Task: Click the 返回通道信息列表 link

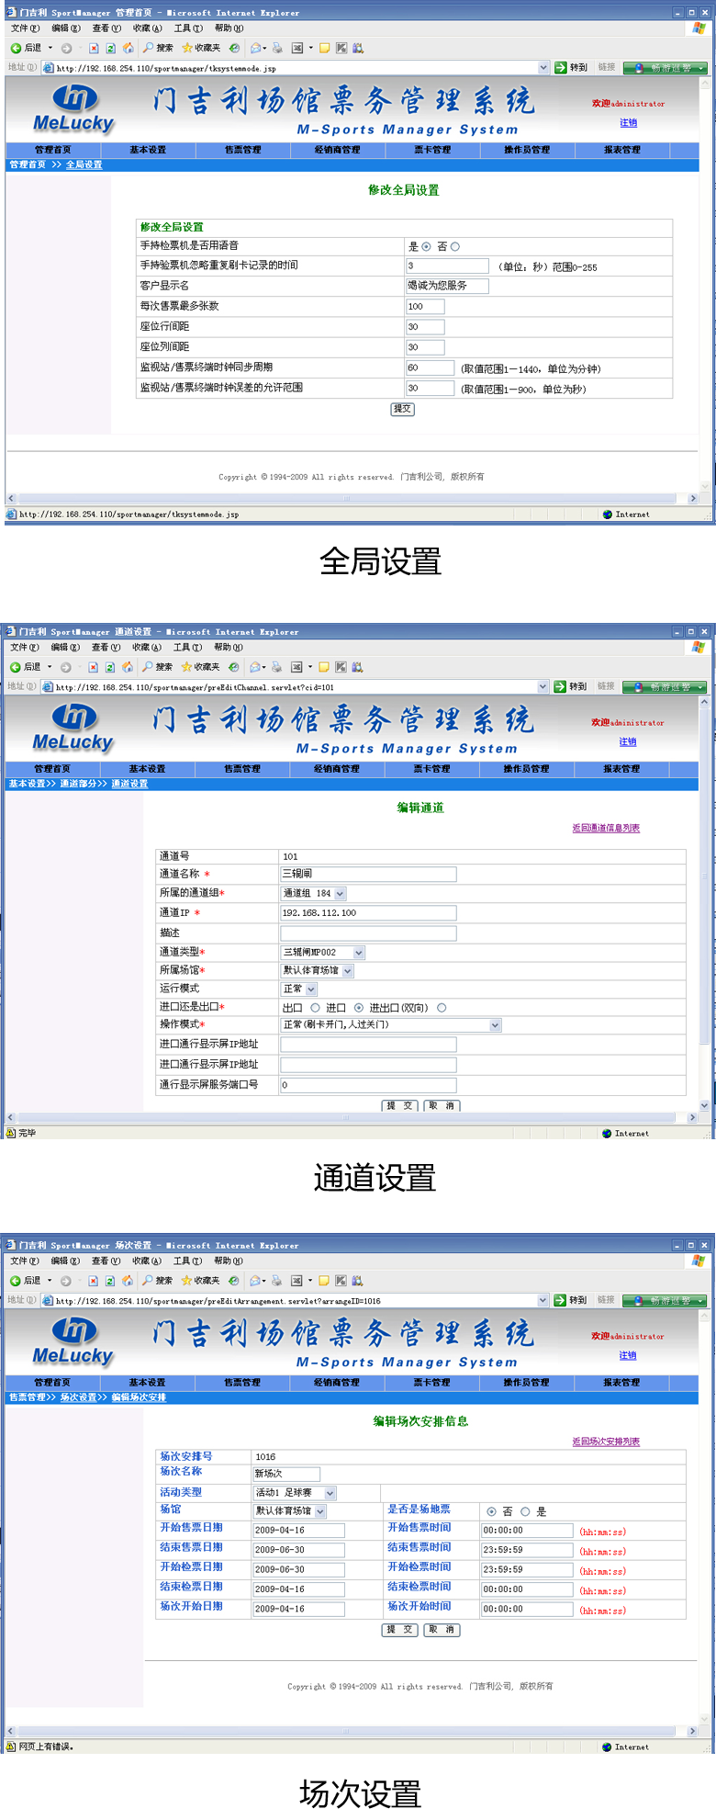Action: pos(606,828)
